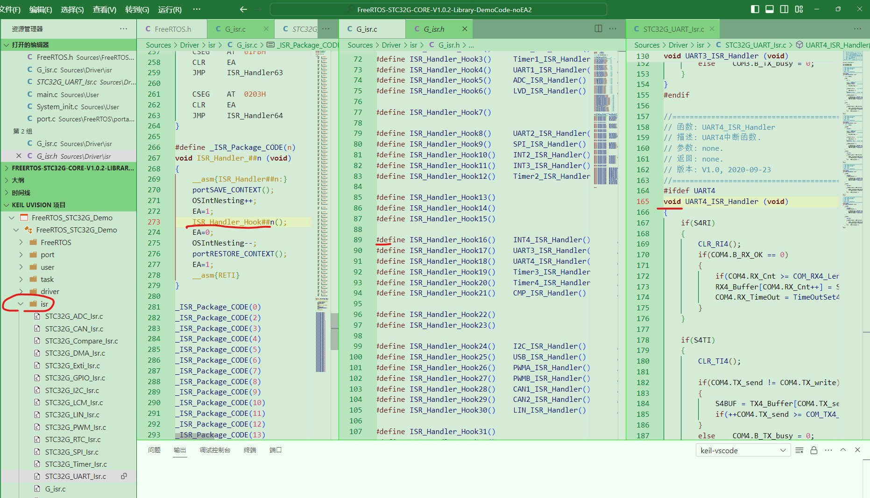Open right editor group more actions
Image resolution: width=870 pixels, height=498 pixels.
click(x=857, y=29)
